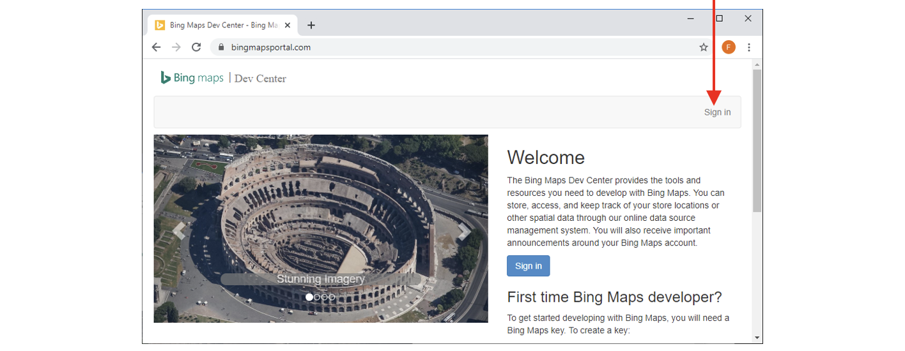This screenshot has width=905, height=351.
Task: Reload the Bing Maps Dev Center page
Action: (196, 47)
